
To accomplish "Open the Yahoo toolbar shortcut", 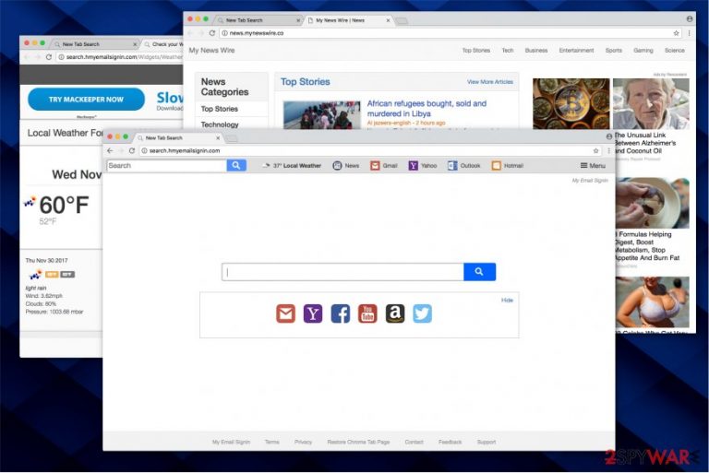I will coord(423,166).
